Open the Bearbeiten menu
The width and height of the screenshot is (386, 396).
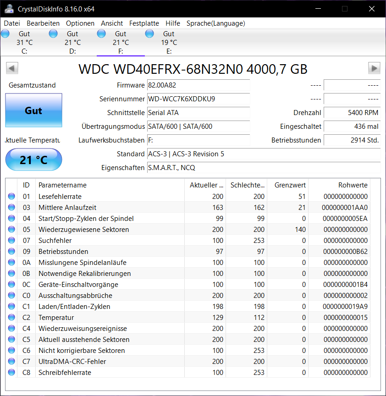(43, 23)
